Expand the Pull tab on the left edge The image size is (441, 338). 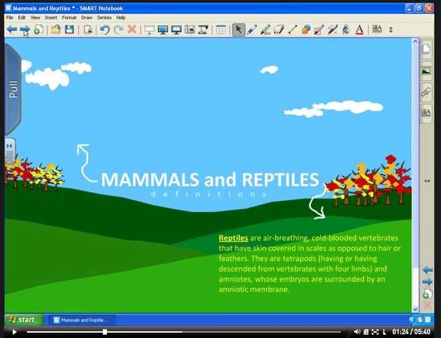[13, 90]
